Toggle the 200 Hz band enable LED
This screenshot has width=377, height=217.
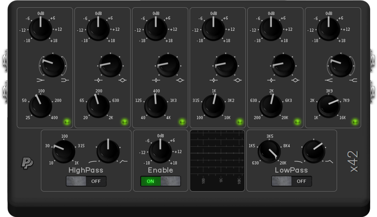coord(125,122)
